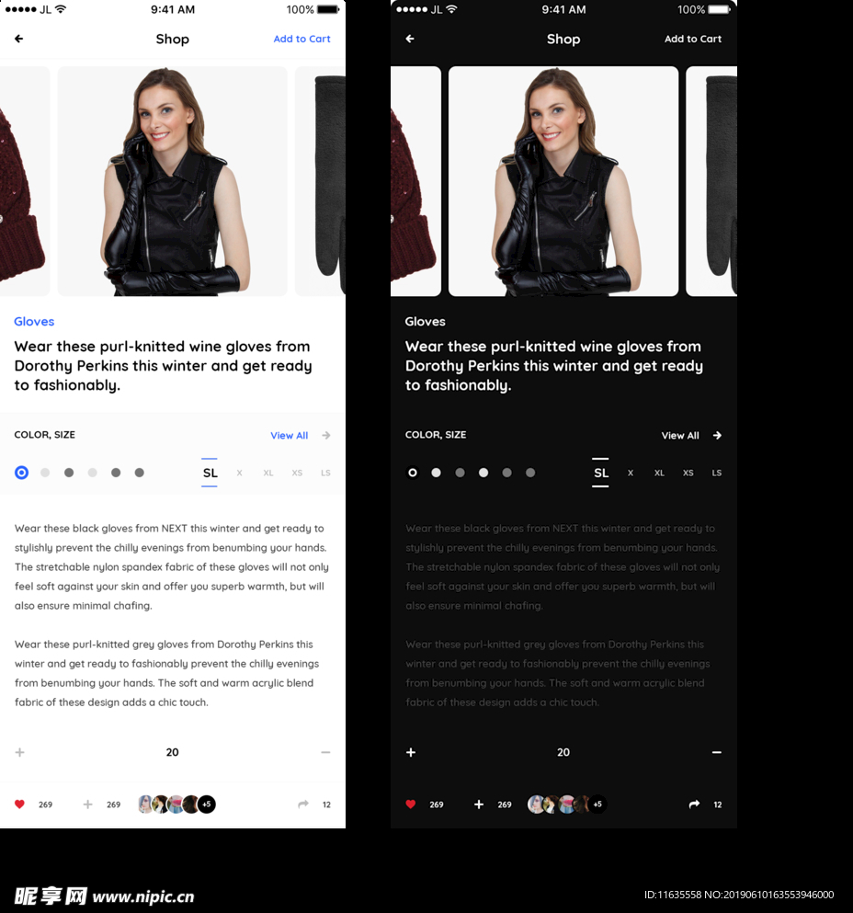Tap the plus icon beside 269 in light footer

88,805
